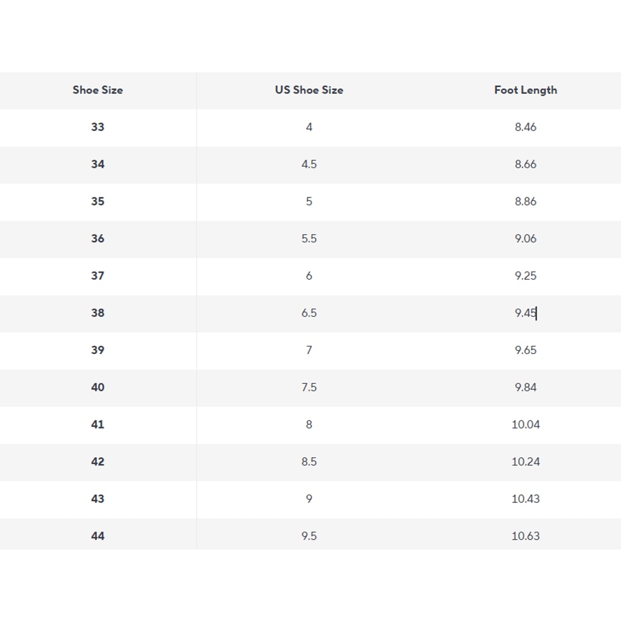The width and height of the screenshot is (621, 621).
Task: Click the foot length 9.65 value
Action: point(525,350)
